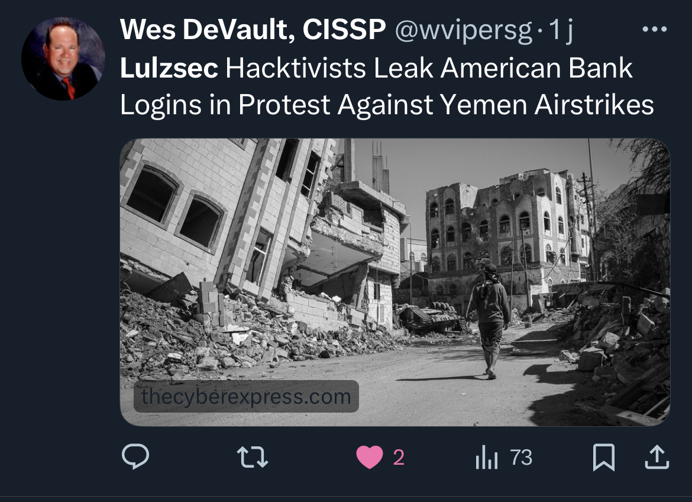Viewport: 692px width, 502px height.
Task: Open Wes DeVault's profile picture
Action: click(x=63, y=59)
